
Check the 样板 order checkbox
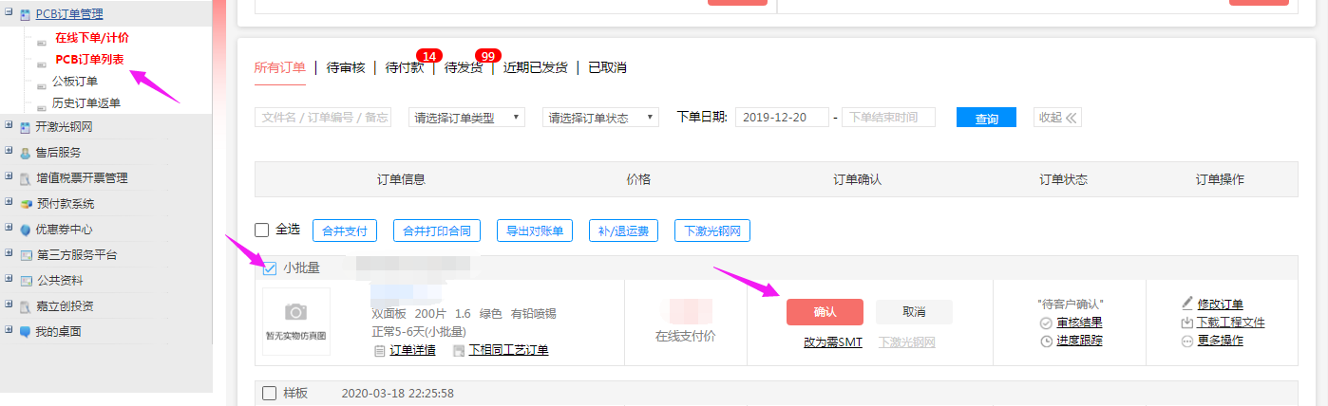pyautogui.click(x=270, y=393)
